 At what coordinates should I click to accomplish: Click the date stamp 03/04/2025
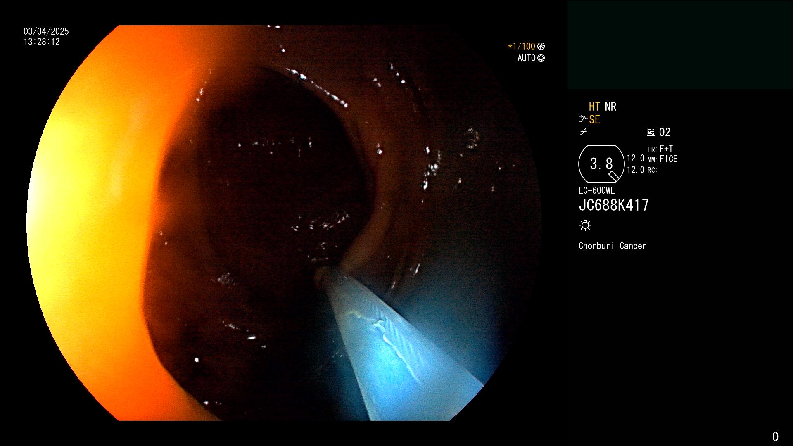coord(46,31)
